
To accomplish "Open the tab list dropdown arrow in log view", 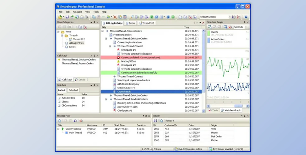I will click(200, 23).
